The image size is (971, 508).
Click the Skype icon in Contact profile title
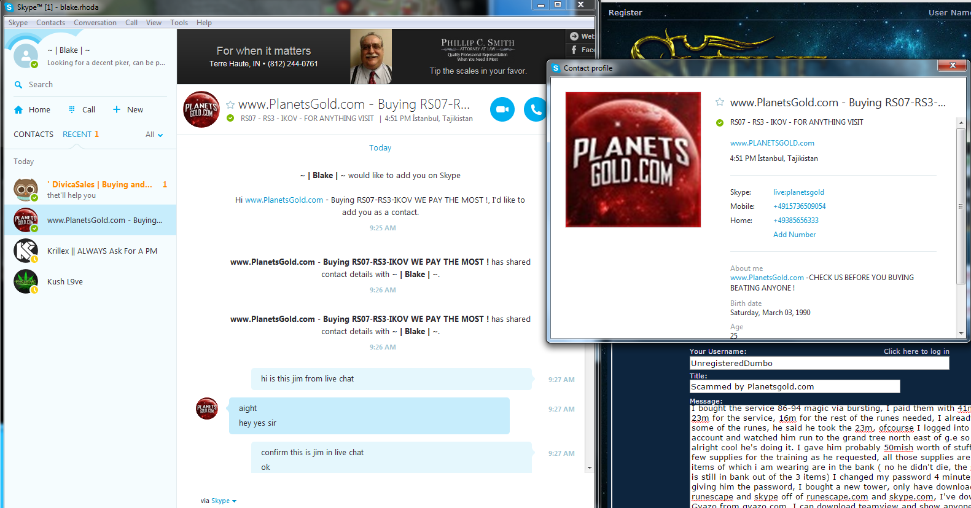(556, 68)
